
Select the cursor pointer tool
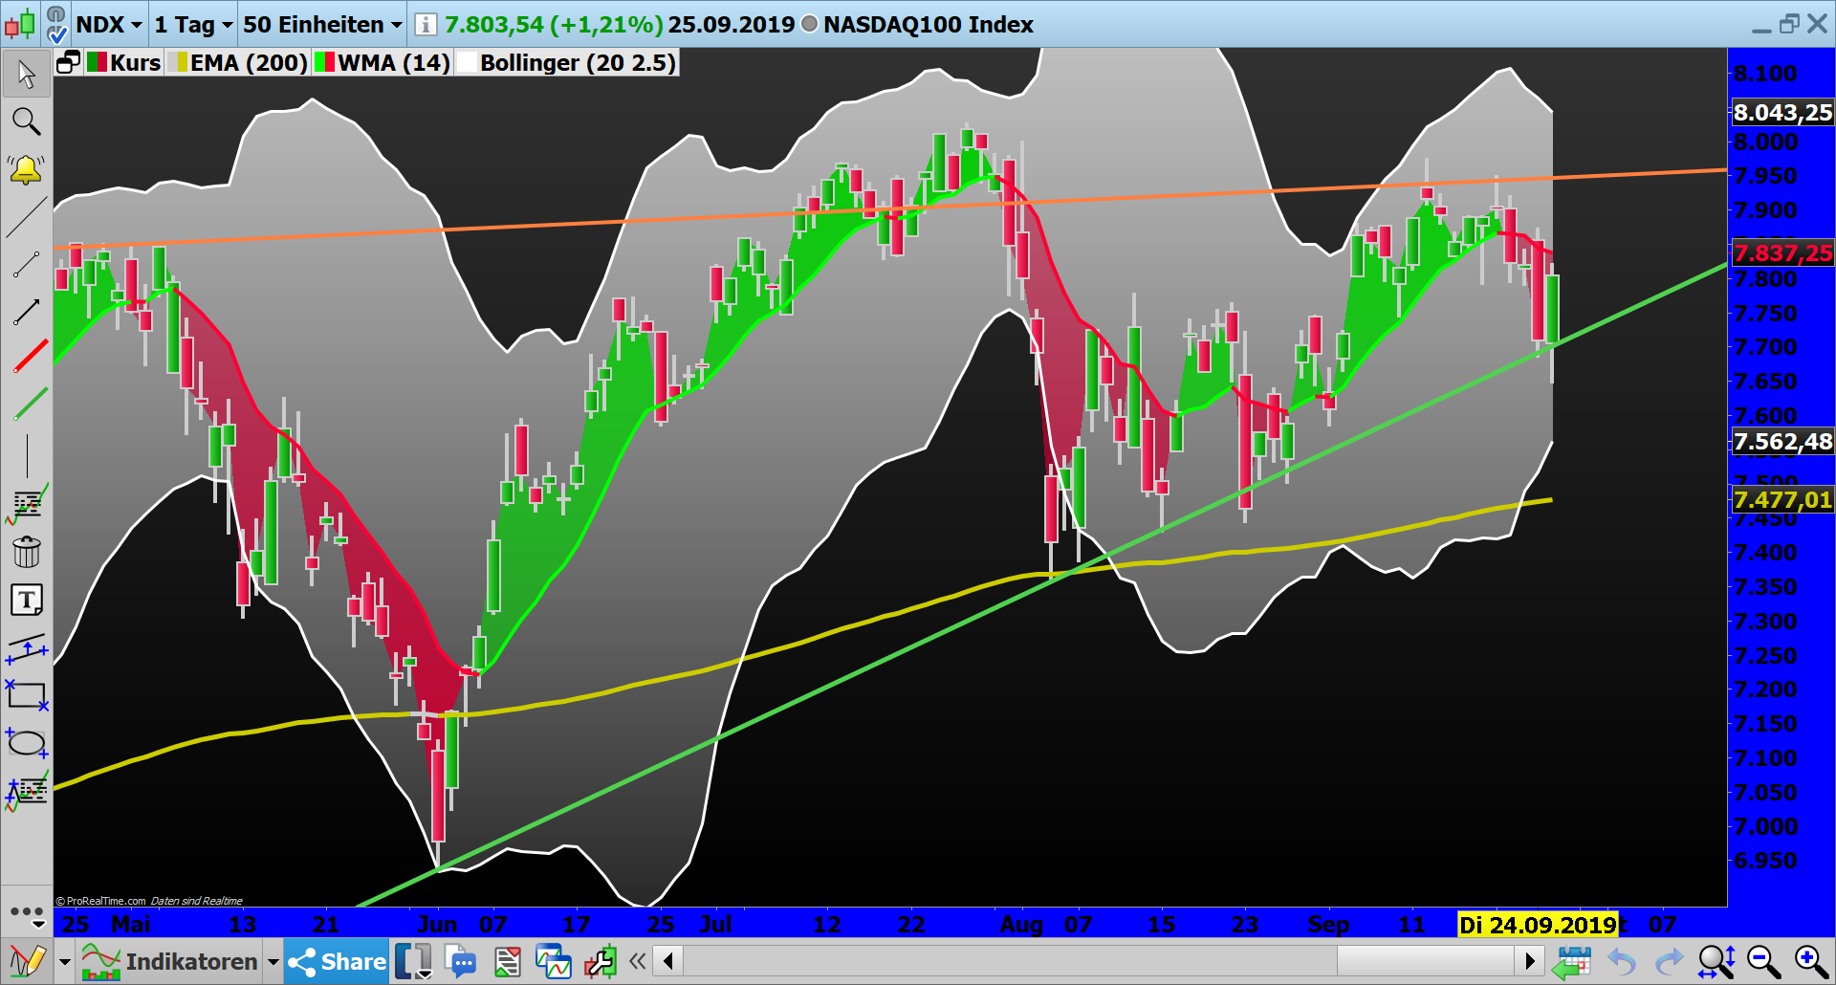pos(27,74)
